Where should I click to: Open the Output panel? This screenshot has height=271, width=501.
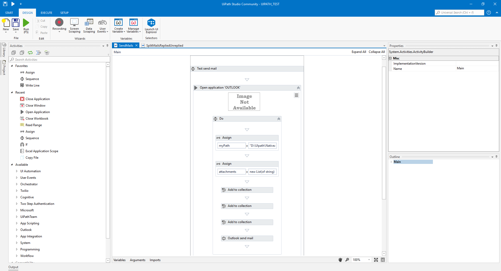(x=13, y=267)
